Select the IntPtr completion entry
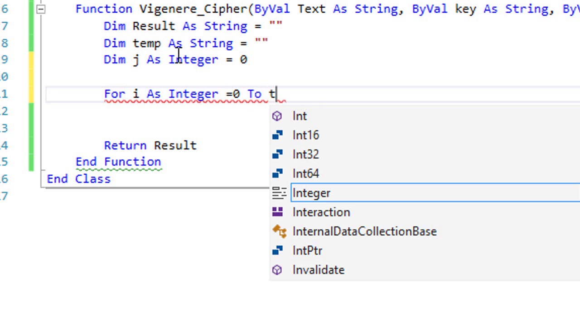This screenshot has height=326, width=580. (307, 250)
